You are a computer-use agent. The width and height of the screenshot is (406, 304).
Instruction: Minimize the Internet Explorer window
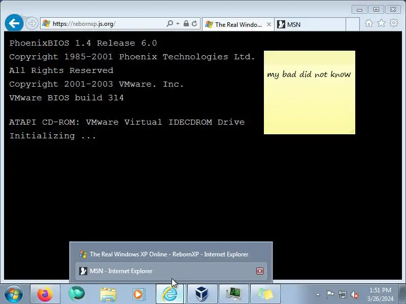(x=359, y=10)
